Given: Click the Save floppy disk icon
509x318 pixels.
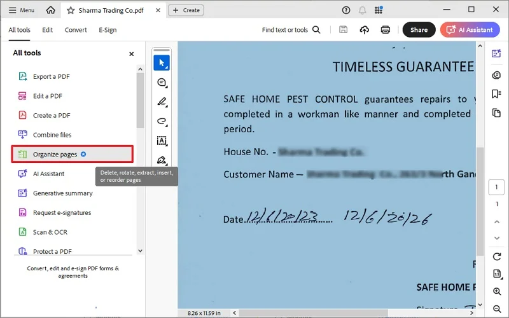Looking at the screenshot, I should pos(343,30).
